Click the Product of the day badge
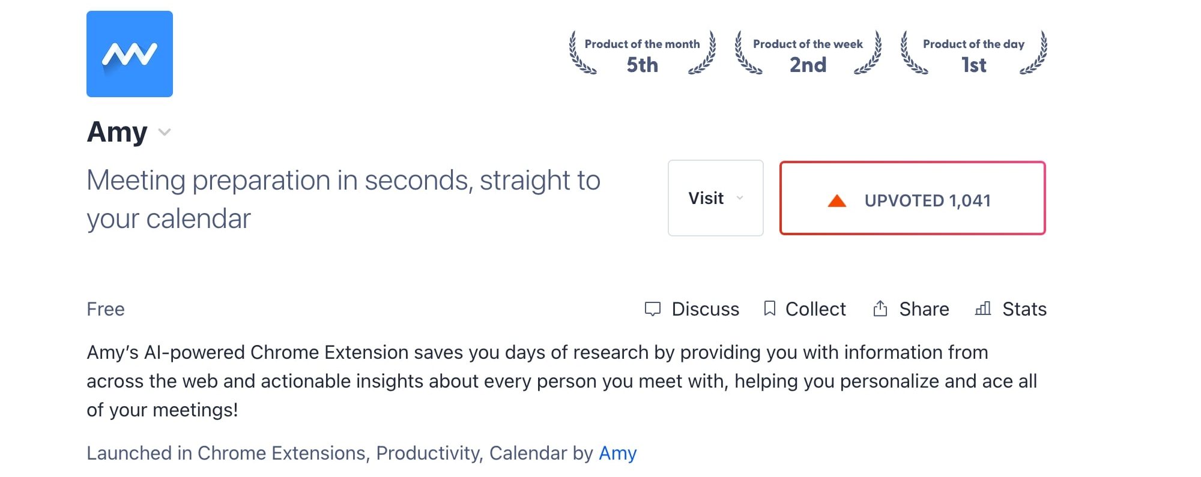 pos(974,53)
